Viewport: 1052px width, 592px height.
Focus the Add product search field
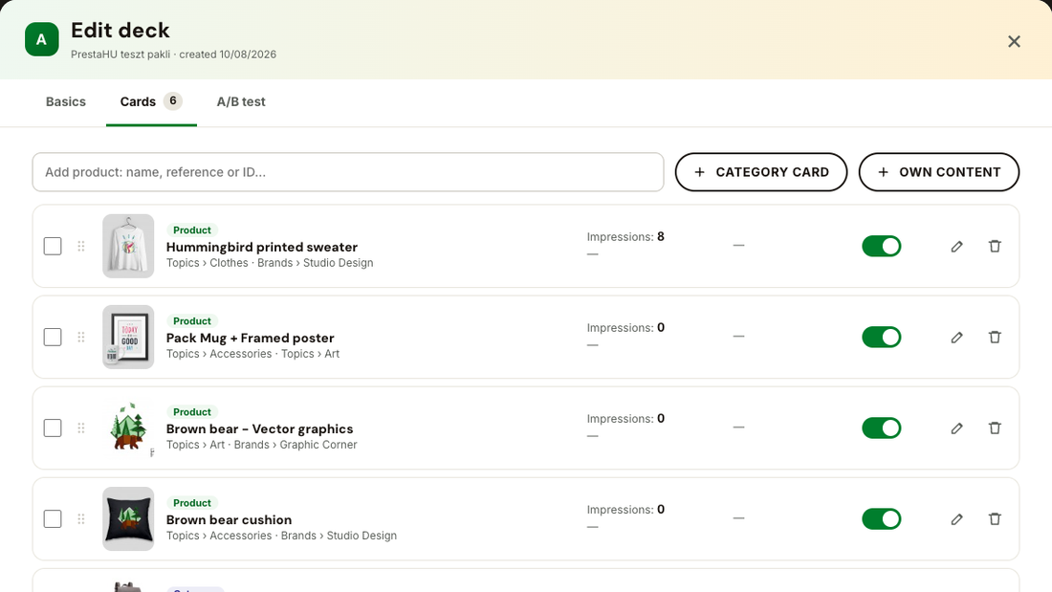348,172
